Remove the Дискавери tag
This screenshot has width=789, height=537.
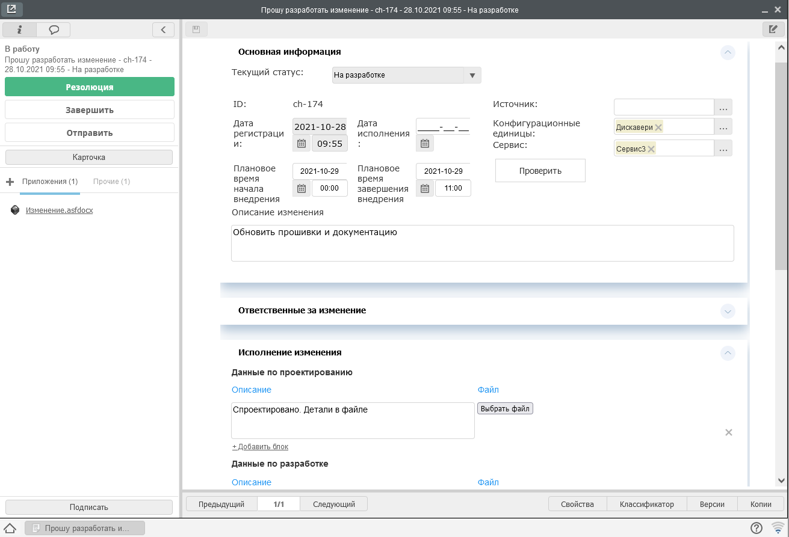(658, 127)
